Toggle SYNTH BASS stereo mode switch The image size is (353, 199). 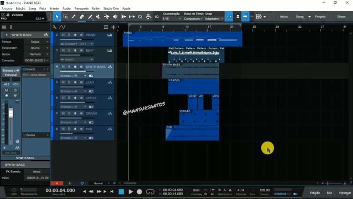pyautogui.click(x=91, y=76)
